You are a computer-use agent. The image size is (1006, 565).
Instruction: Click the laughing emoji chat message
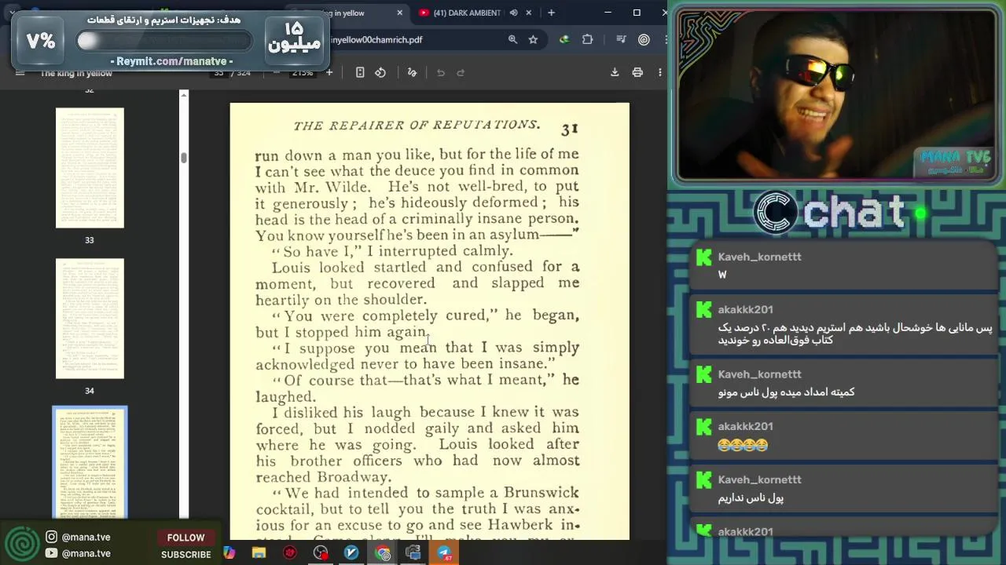pos(743,445)
